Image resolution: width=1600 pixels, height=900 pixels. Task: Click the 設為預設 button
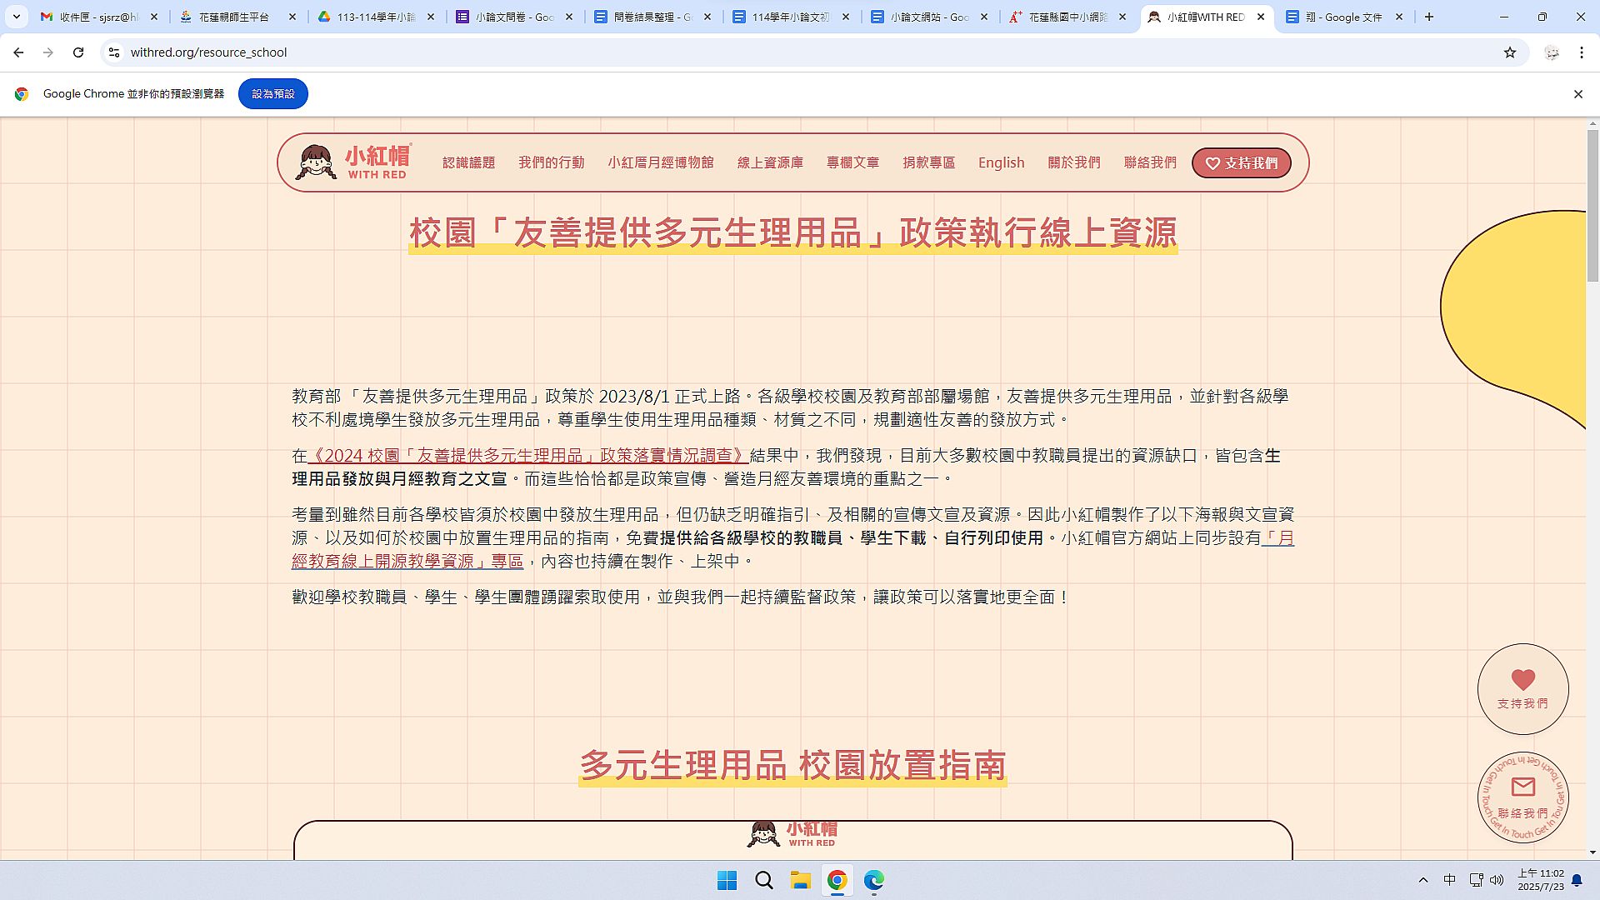click(272, 94)
